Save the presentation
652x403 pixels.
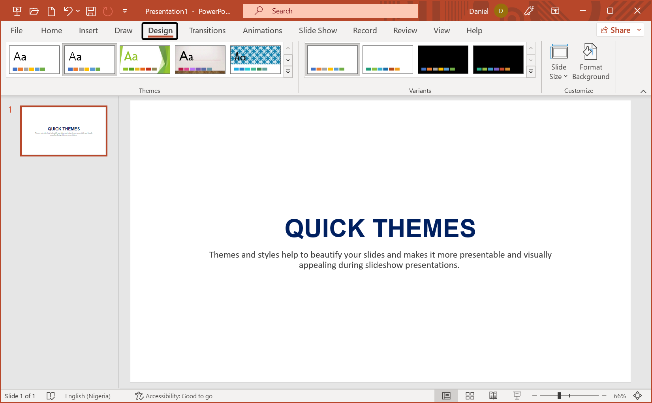[90, 11]
